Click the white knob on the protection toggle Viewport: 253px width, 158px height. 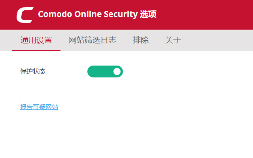point(117,71)
